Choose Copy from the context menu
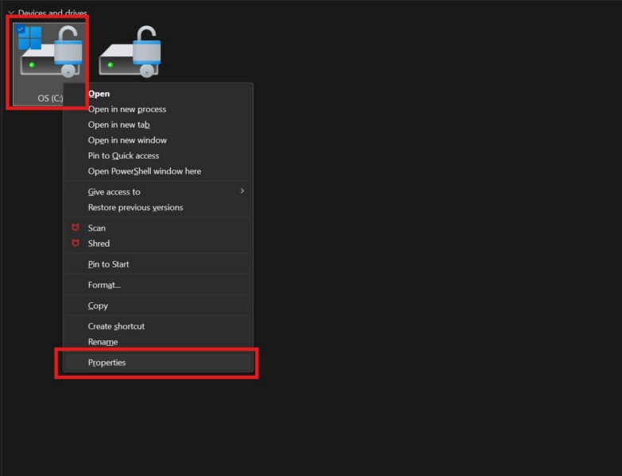The image size is (622, 476). [x=158, y=305]
